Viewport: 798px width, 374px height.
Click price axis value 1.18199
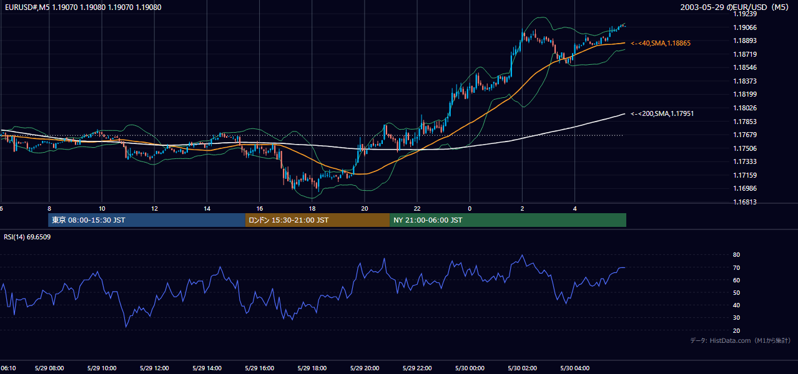tap(744, 94)
